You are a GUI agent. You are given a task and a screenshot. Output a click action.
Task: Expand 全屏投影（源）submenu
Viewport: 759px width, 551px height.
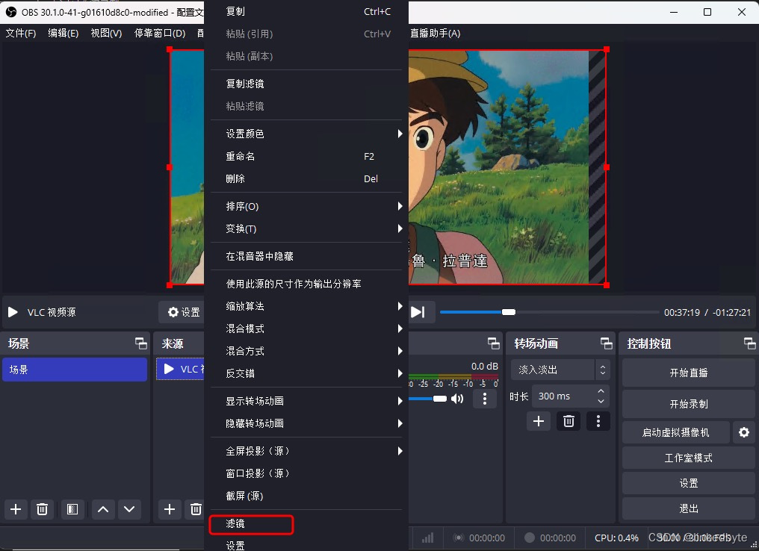click(x=306, y=451)
